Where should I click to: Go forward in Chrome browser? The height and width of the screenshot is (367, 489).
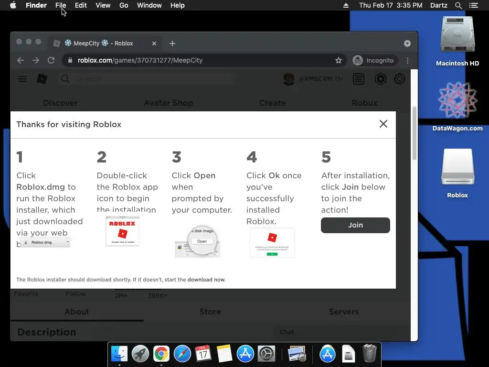[35, 60]
